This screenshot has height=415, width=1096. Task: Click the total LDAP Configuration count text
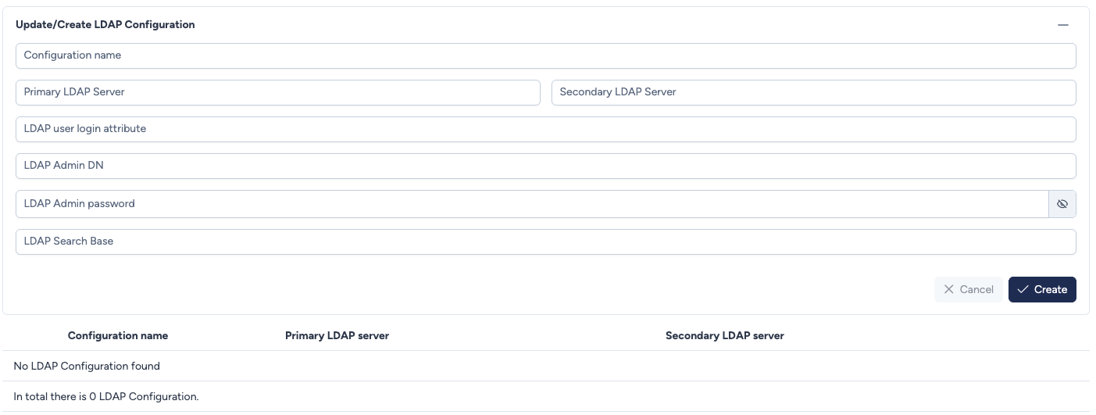pos(106,396)
